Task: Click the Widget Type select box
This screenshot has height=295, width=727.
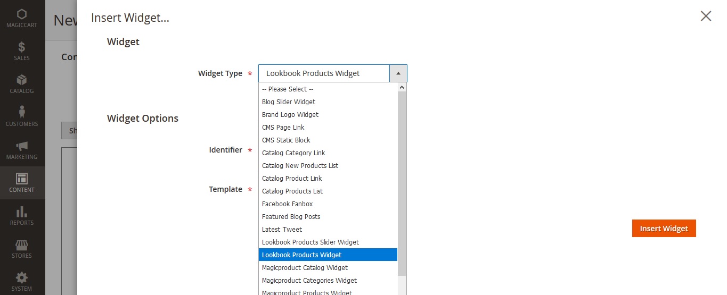Action: click(324, 73)
